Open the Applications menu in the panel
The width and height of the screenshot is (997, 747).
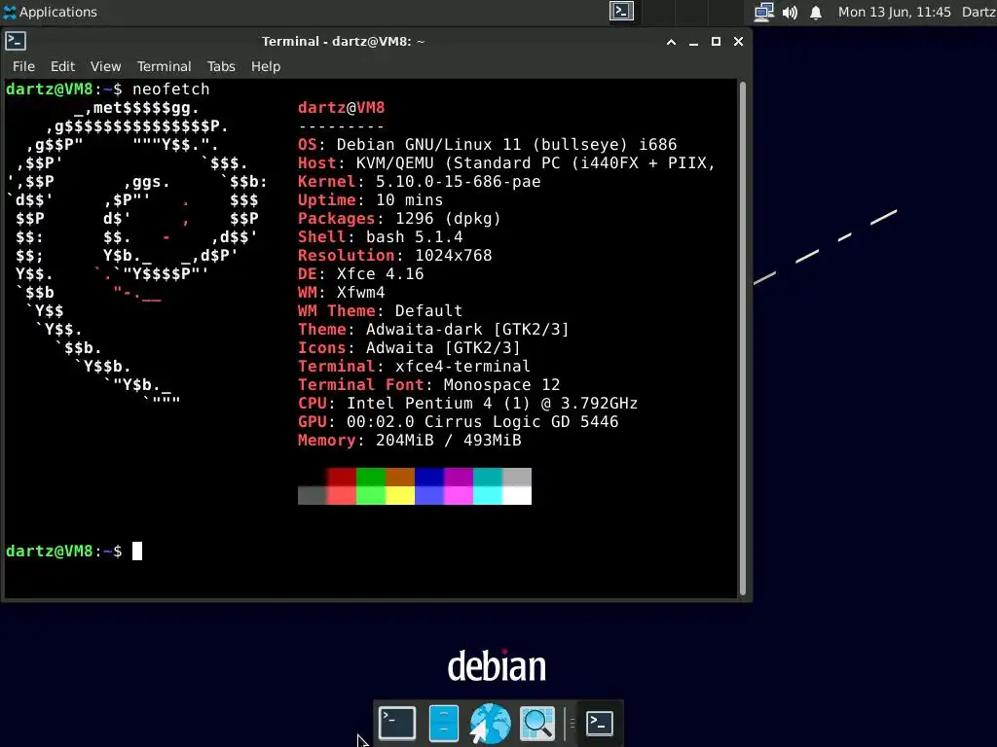51,12
